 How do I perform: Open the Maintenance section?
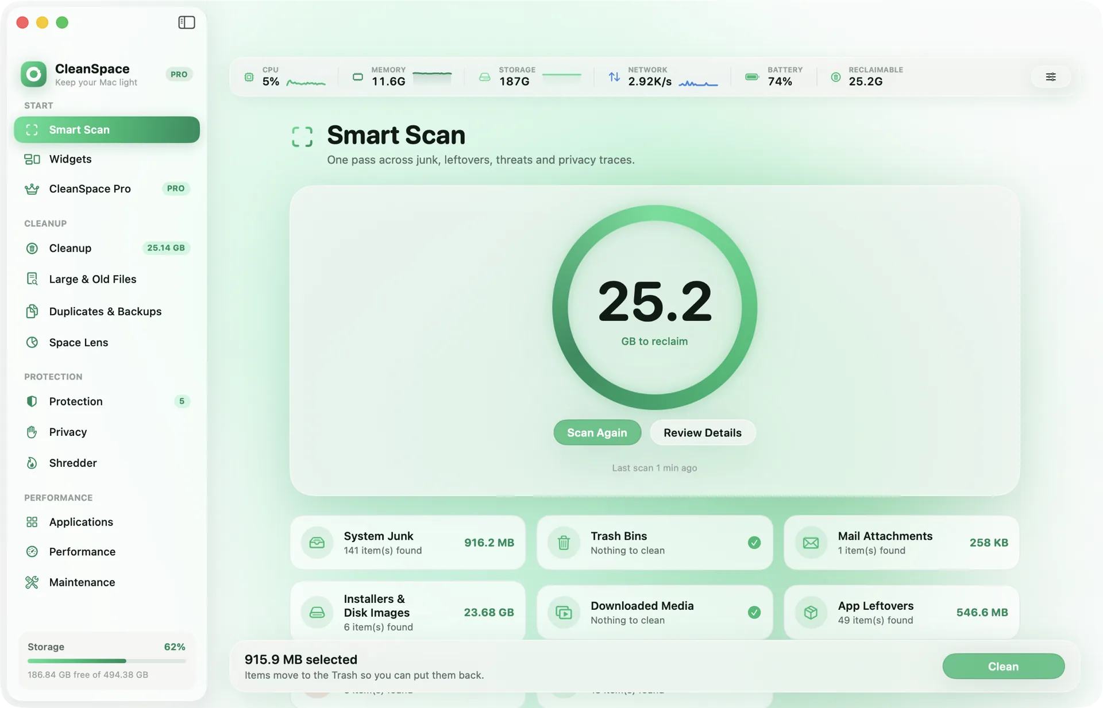pyautogui.click(x=107, y=582)
